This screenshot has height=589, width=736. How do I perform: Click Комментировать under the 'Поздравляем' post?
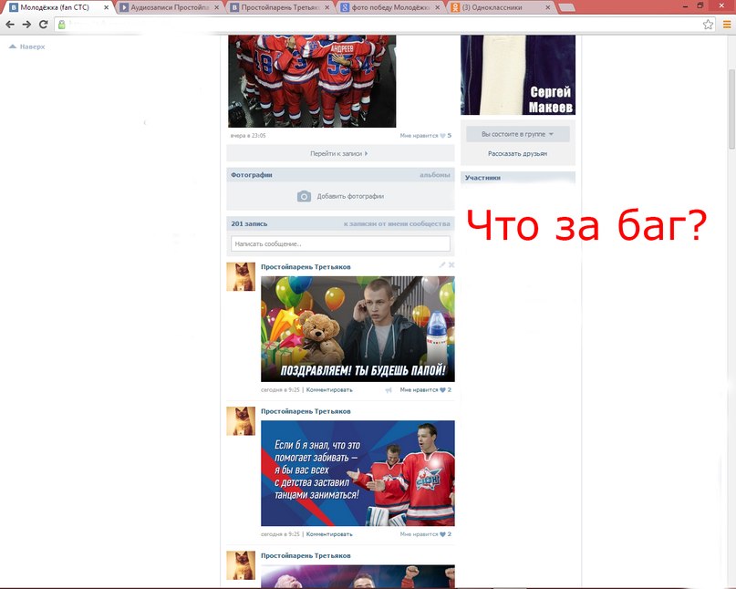[x=329, y=390]
